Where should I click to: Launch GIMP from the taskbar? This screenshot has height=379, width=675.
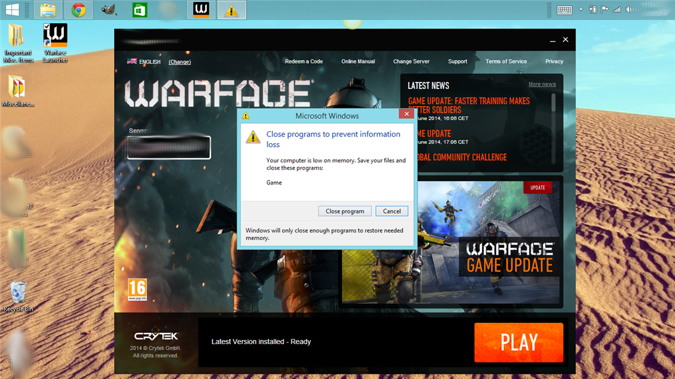[109, 10]
